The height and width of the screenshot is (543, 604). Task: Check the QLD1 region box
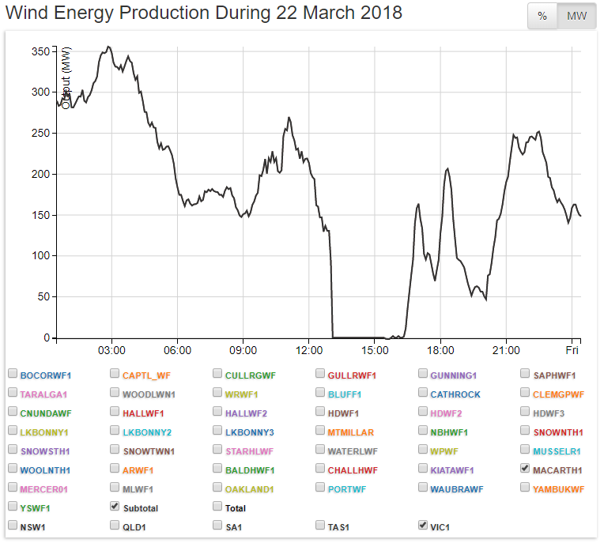(x=115, y=526)
